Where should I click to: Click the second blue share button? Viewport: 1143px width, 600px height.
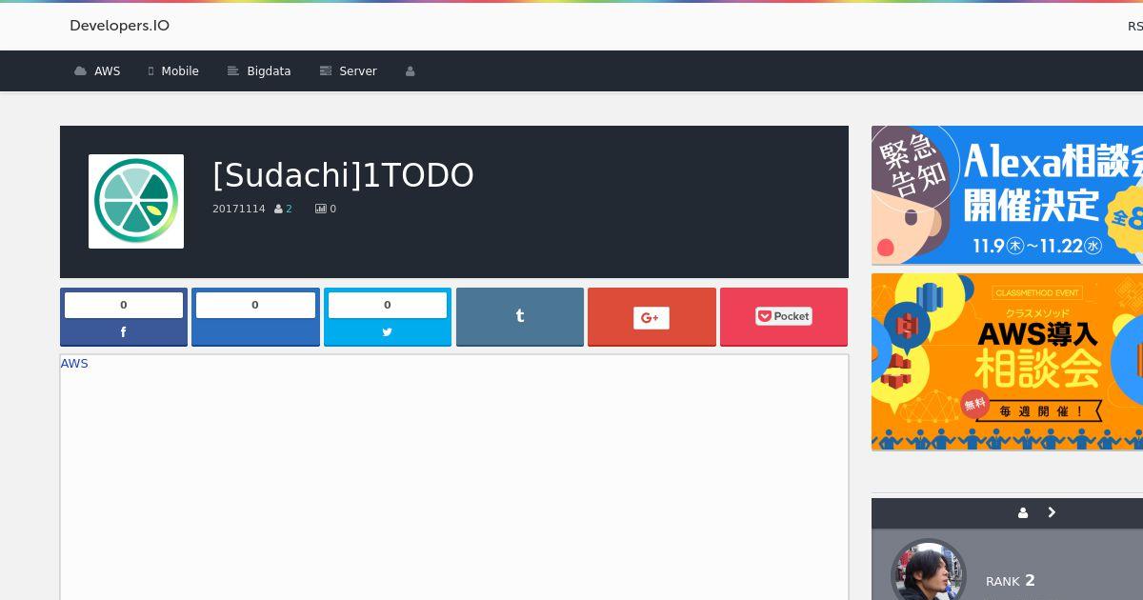(x=255, y=317)
